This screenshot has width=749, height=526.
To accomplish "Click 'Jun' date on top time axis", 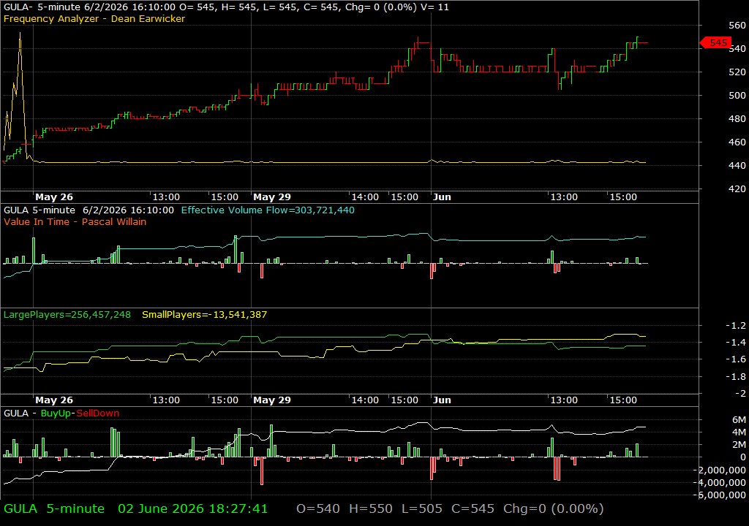I will (442, 197).
